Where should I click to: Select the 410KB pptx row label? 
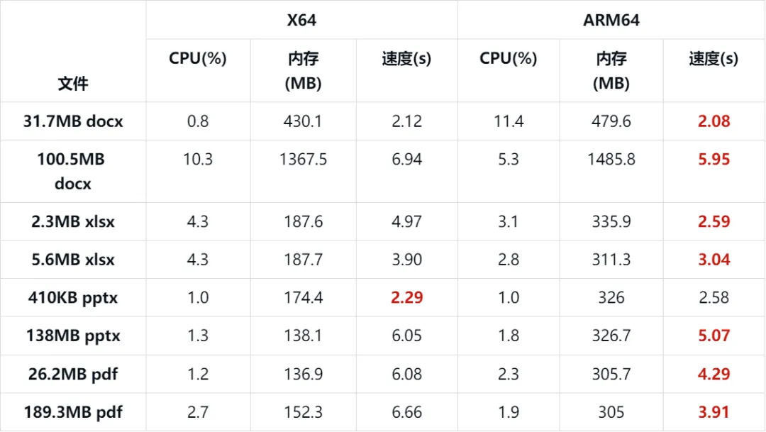73,298
